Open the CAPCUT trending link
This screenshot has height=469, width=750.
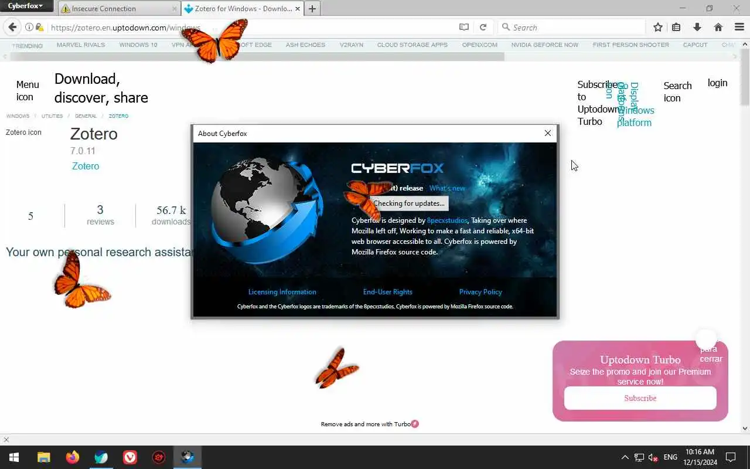click(x=695, y=45)
